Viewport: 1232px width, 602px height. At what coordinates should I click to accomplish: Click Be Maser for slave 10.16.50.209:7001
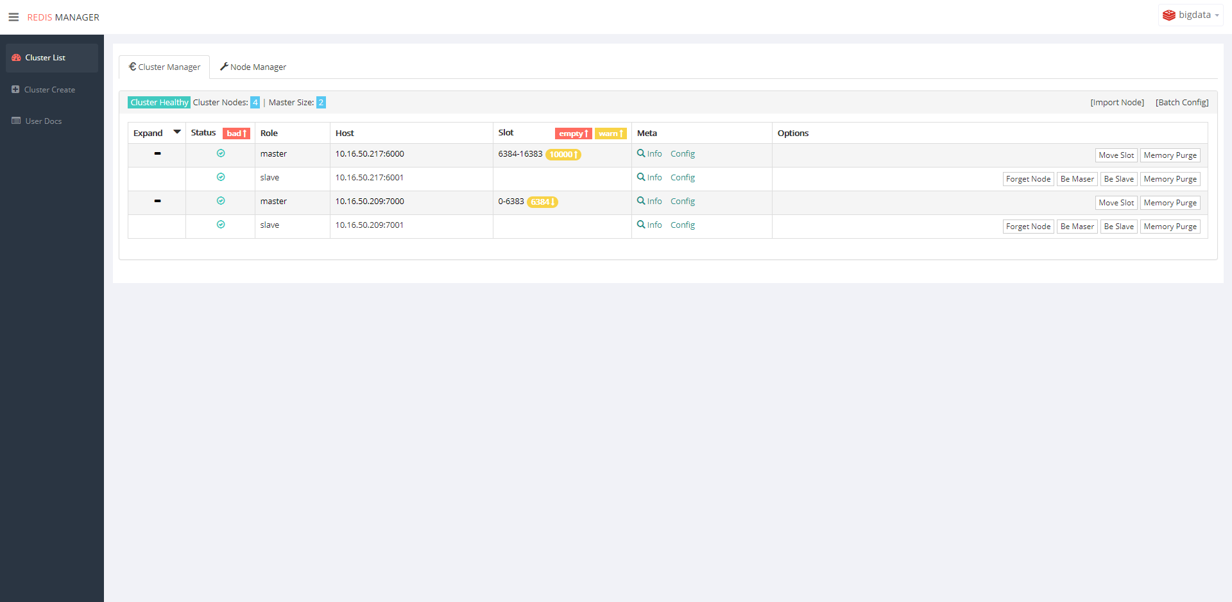[1077, 227]
